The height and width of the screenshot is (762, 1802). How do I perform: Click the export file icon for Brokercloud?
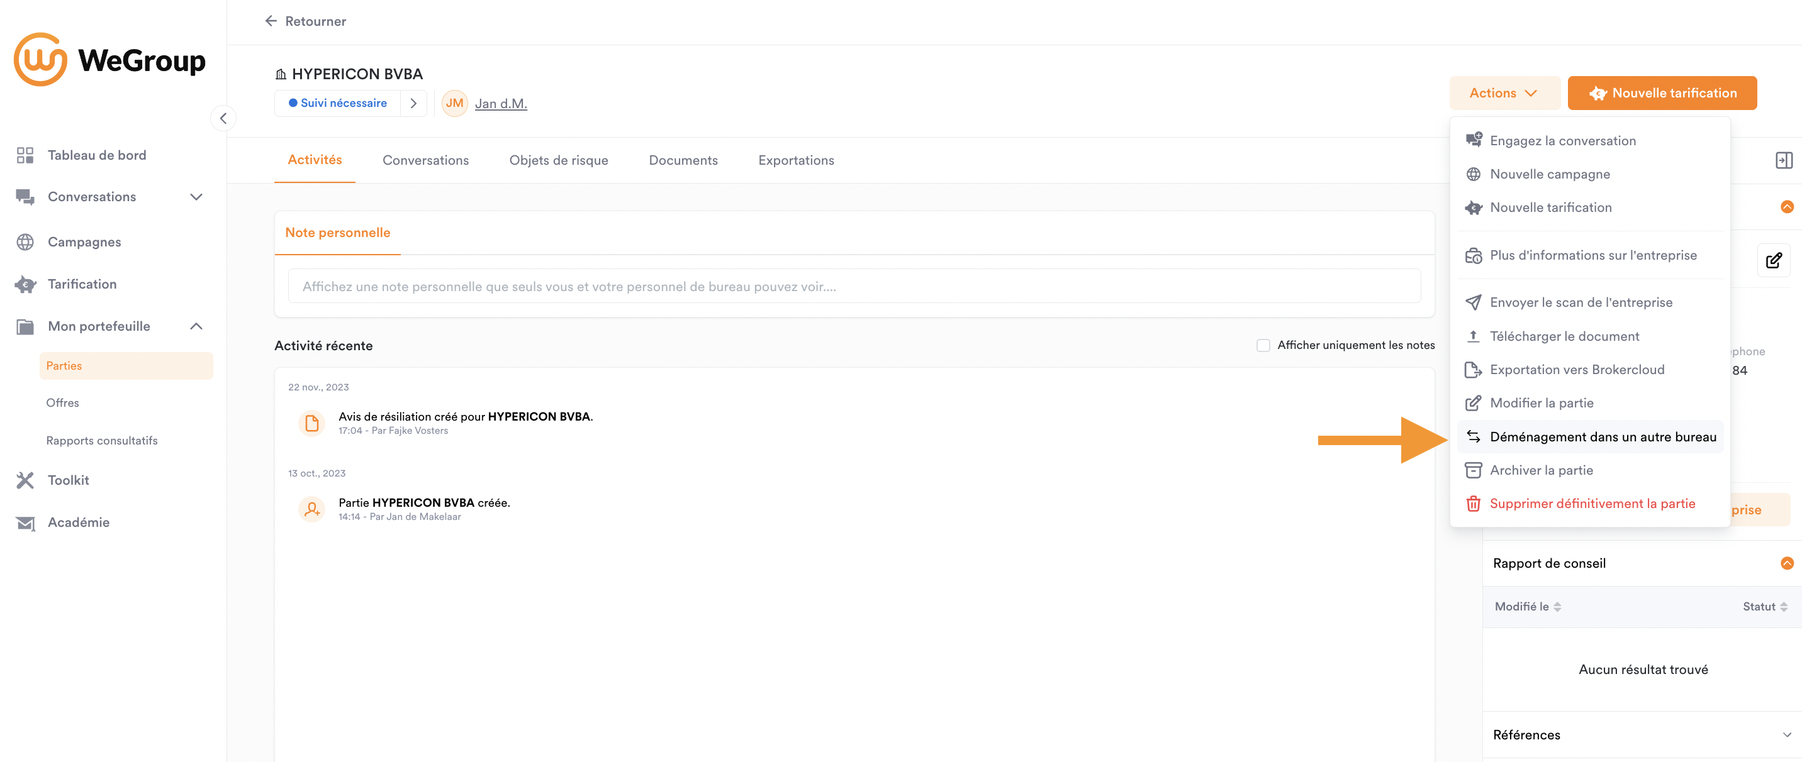[x=1473, y=370]
